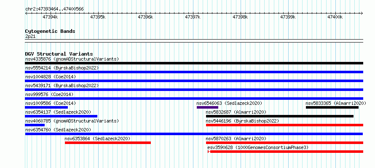Screen dimensions: 375x168
Task: Open the nsv6354137 (Sedlazeck2020) label
Action: (x=58, y=112)
